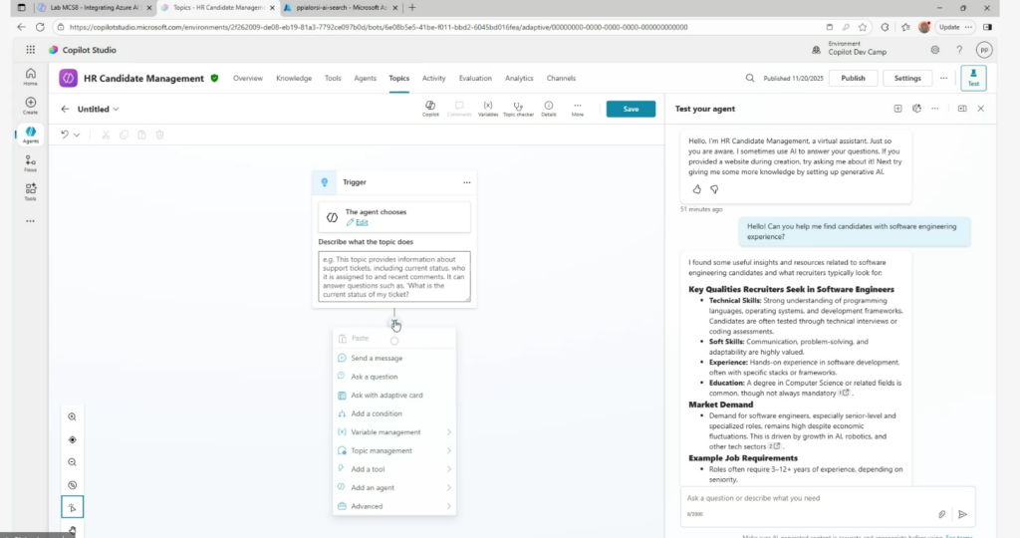Screen dimensions: 1020x538
Task: Open Agents in the left sidebar
Action: pyautogui.click(x=31, y=134)
